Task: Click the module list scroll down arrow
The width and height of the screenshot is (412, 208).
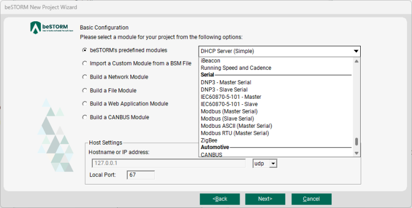Action: (356, 153)
